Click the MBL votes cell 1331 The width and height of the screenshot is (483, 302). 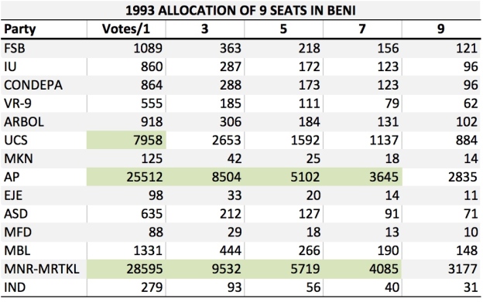click(x=126, y=251)
